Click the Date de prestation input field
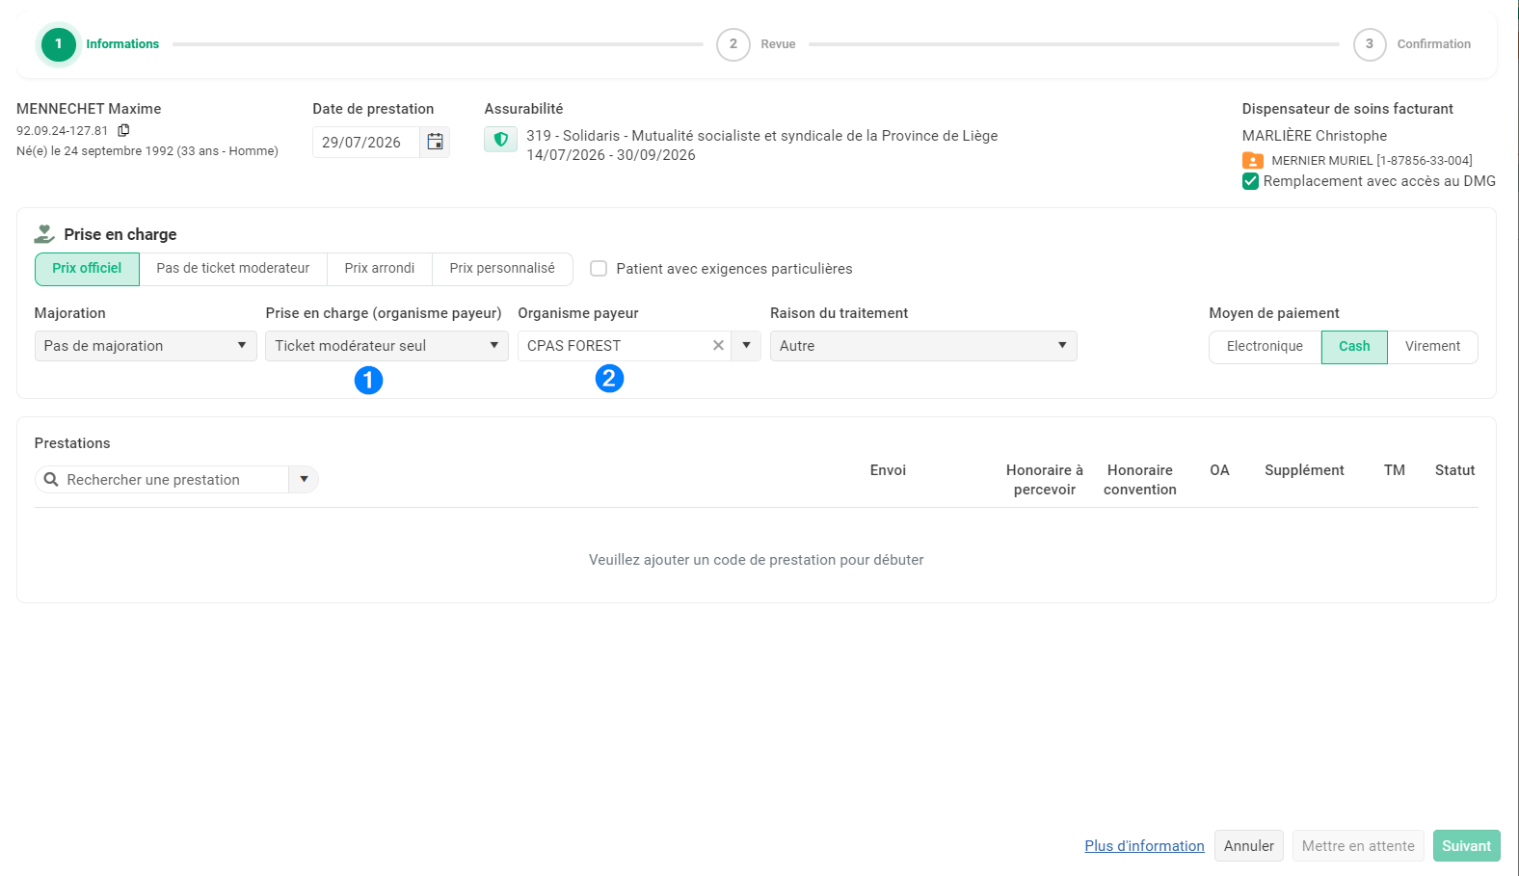The width and height of the screenshot is (1519, 876). tap(365, 143)
